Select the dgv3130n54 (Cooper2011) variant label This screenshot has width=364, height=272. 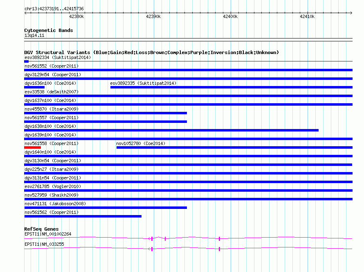coord(53,161)
